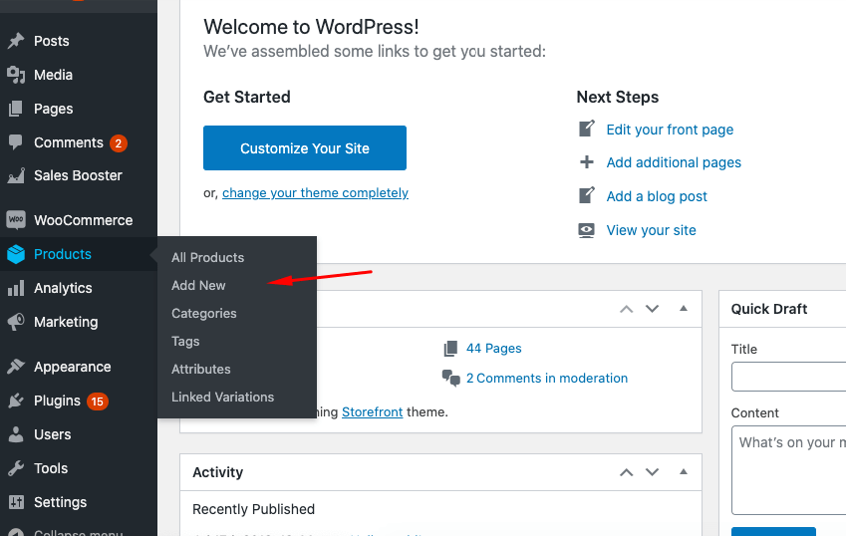Click the Pages icon in sidebar
The image size is (846, 536).
pyautogui.click(x=16, y=109)
